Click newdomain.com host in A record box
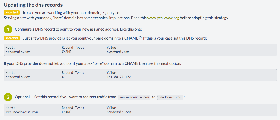 [18, 77]
